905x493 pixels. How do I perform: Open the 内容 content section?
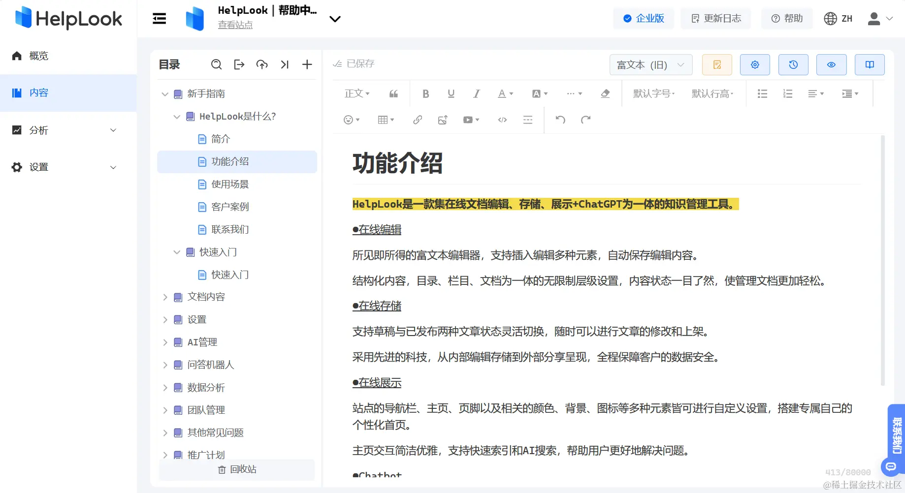68,93
